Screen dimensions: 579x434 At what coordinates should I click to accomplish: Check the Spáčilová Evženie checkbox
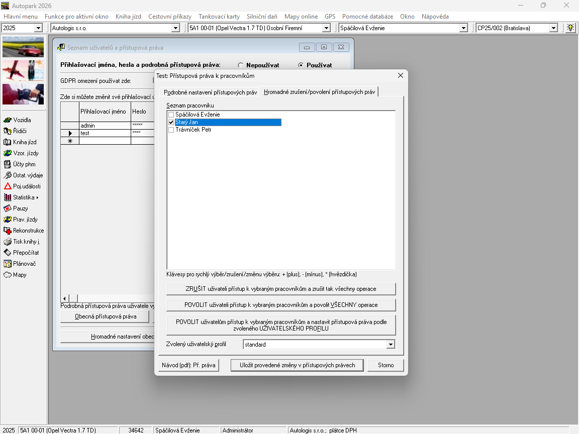171,115
